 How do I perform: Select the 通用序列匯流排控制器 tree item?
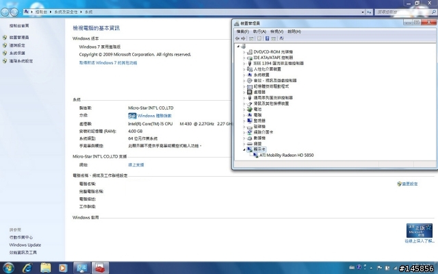point(273,98)
